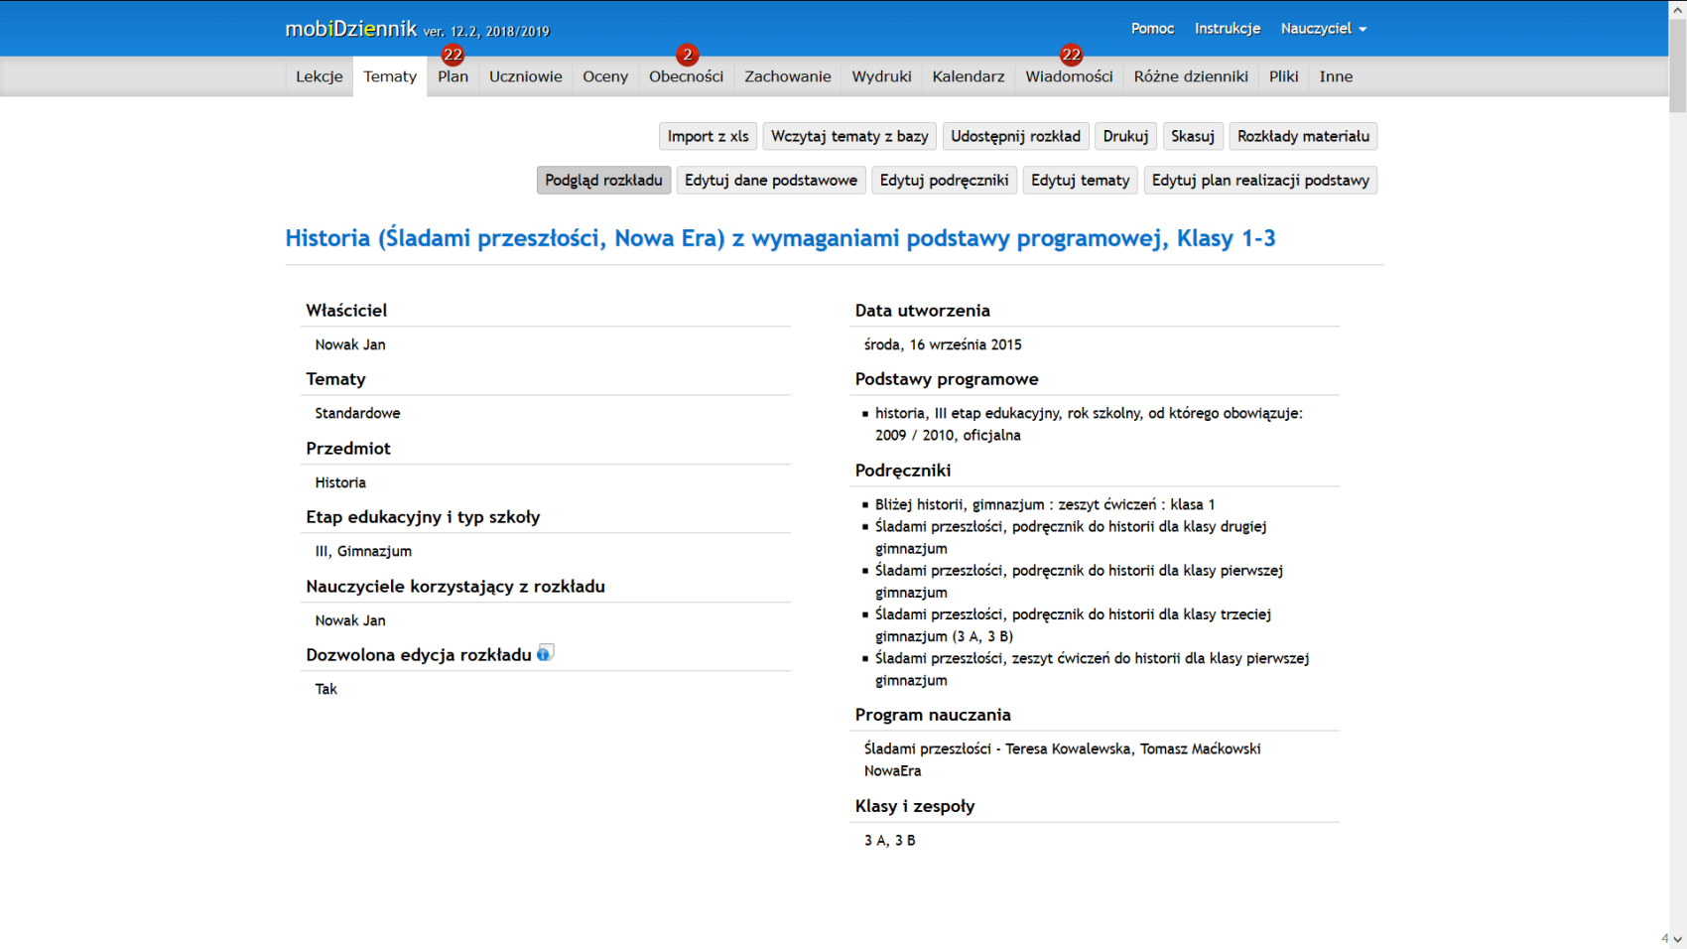The image size is (1687, 949).
Task: Click the scrollbar down arrow
Action: click(x=1677, y=939)
